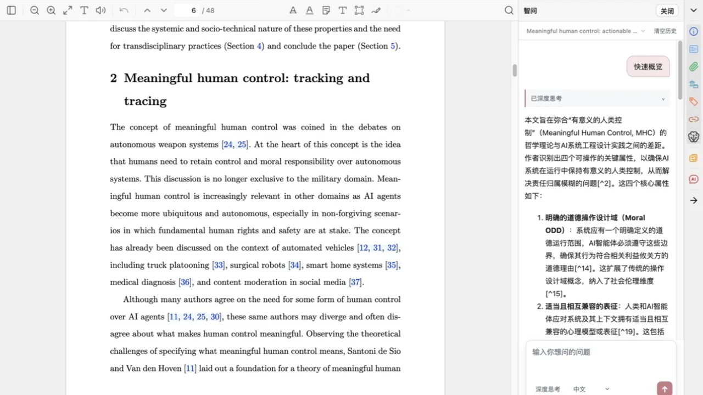
Task: Undo the last action
Action: click(124, 10)
